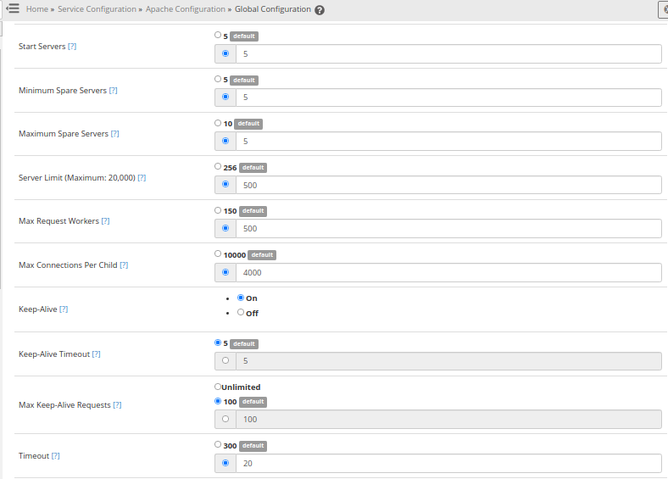Image resolution: width=668 pixels, height=479 pixels.
Task: Open Max Request Workers [?] help link
Action: pyautogui.click(x=105, y=220)
